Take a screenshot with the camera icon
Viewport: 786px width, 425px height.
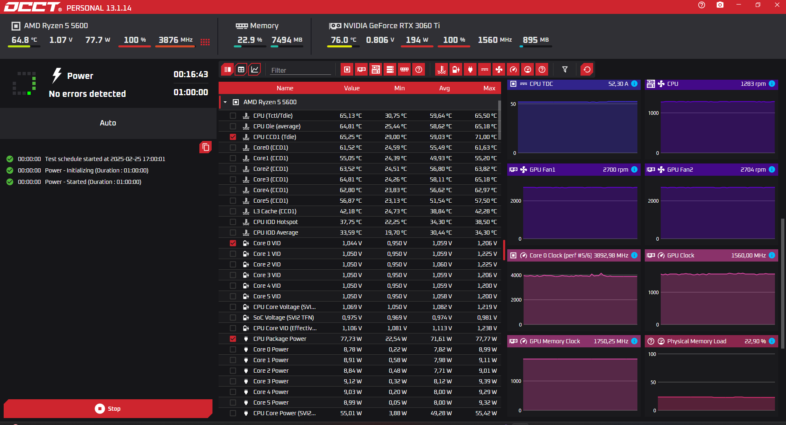point(720,5)
